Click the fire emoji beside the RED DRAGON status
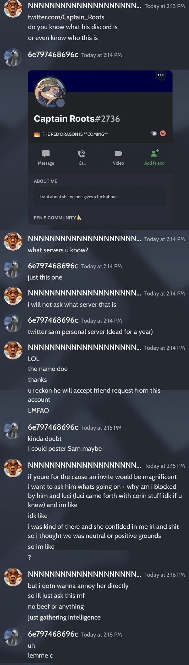The width and height of the screenshot is (189, 665). click(37, 134)
